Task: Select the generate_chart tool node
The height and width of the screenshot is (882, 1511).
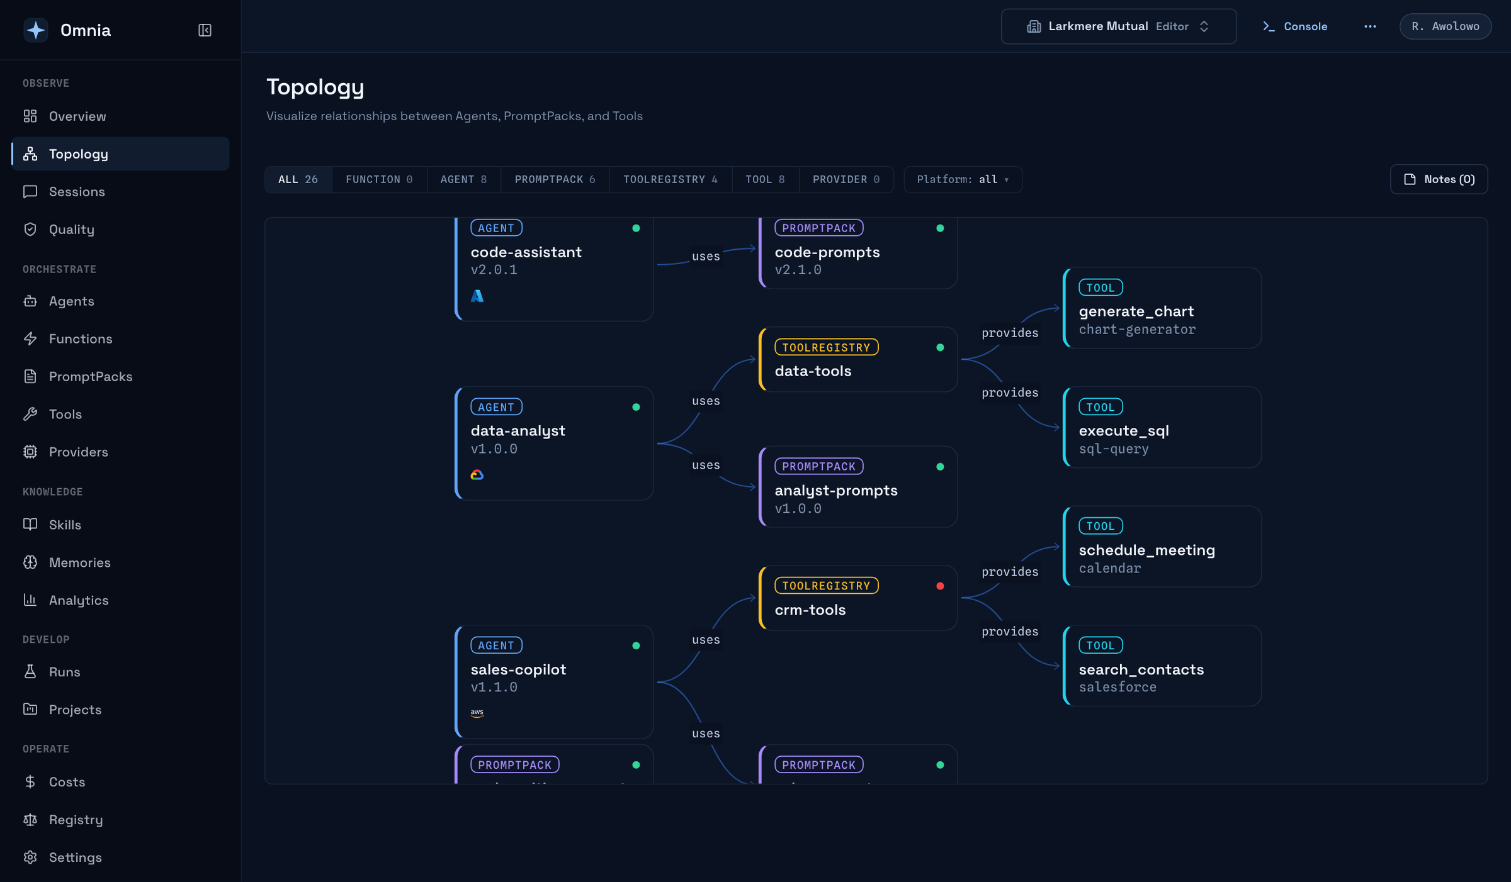Action: point(1162,308)
